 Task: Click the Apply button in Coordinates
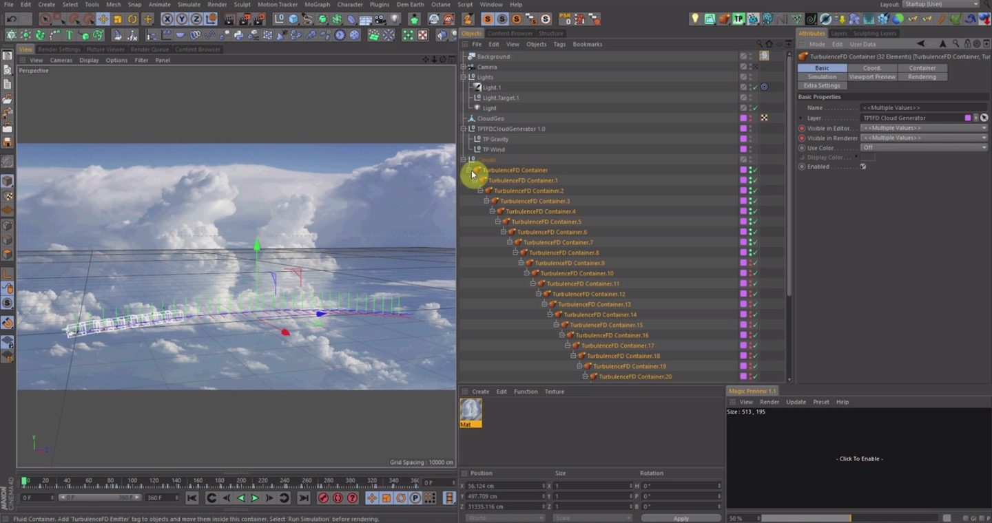coord(681,517)
